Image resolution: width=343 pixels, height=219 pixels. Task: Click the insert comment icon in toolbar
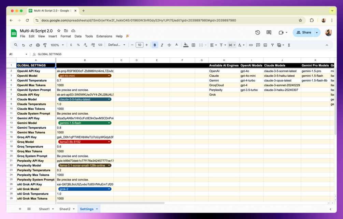coord(258,45)
